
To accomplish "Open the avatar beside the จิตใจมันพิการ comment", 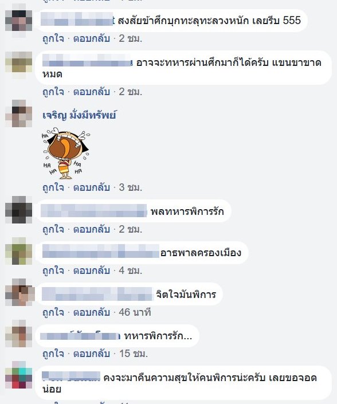I will 19,292.
